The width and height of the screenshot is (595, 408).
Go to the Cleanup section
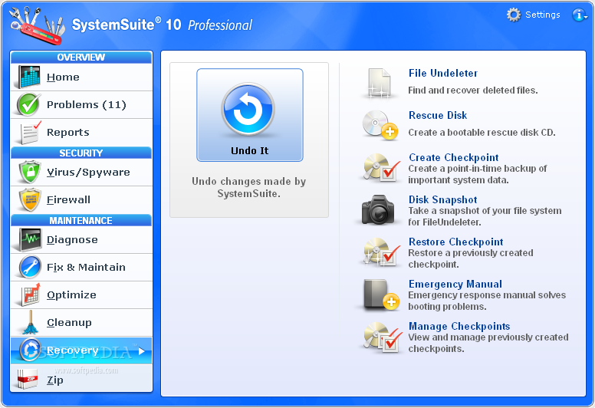[81, 322]
